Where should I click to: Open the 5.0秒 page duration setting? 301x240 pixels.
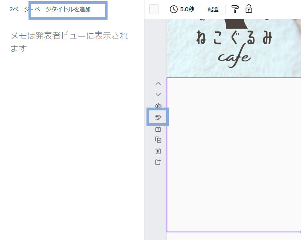(x=182, y=9)
